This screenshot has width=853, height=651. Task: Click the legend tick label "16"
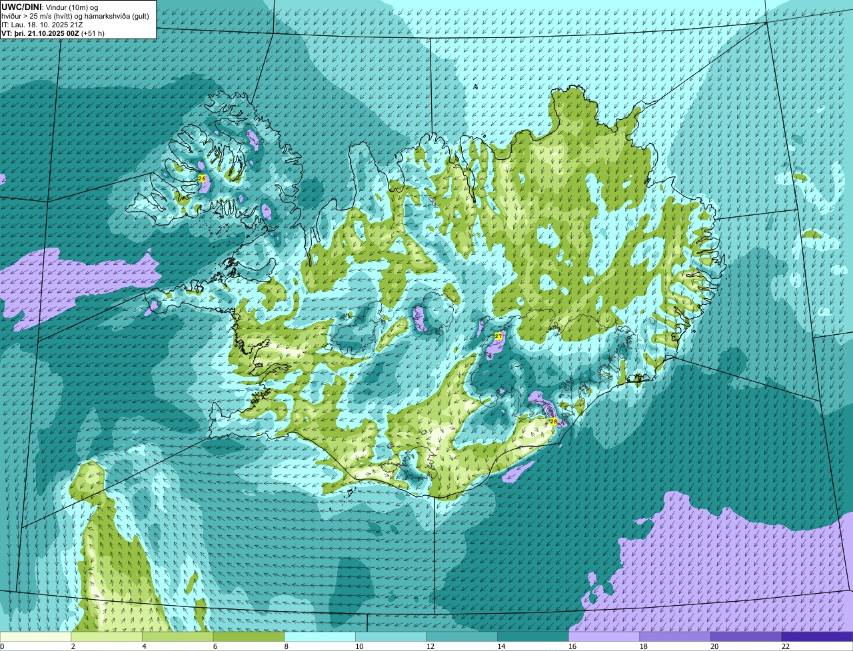click(x=572, y=646)
